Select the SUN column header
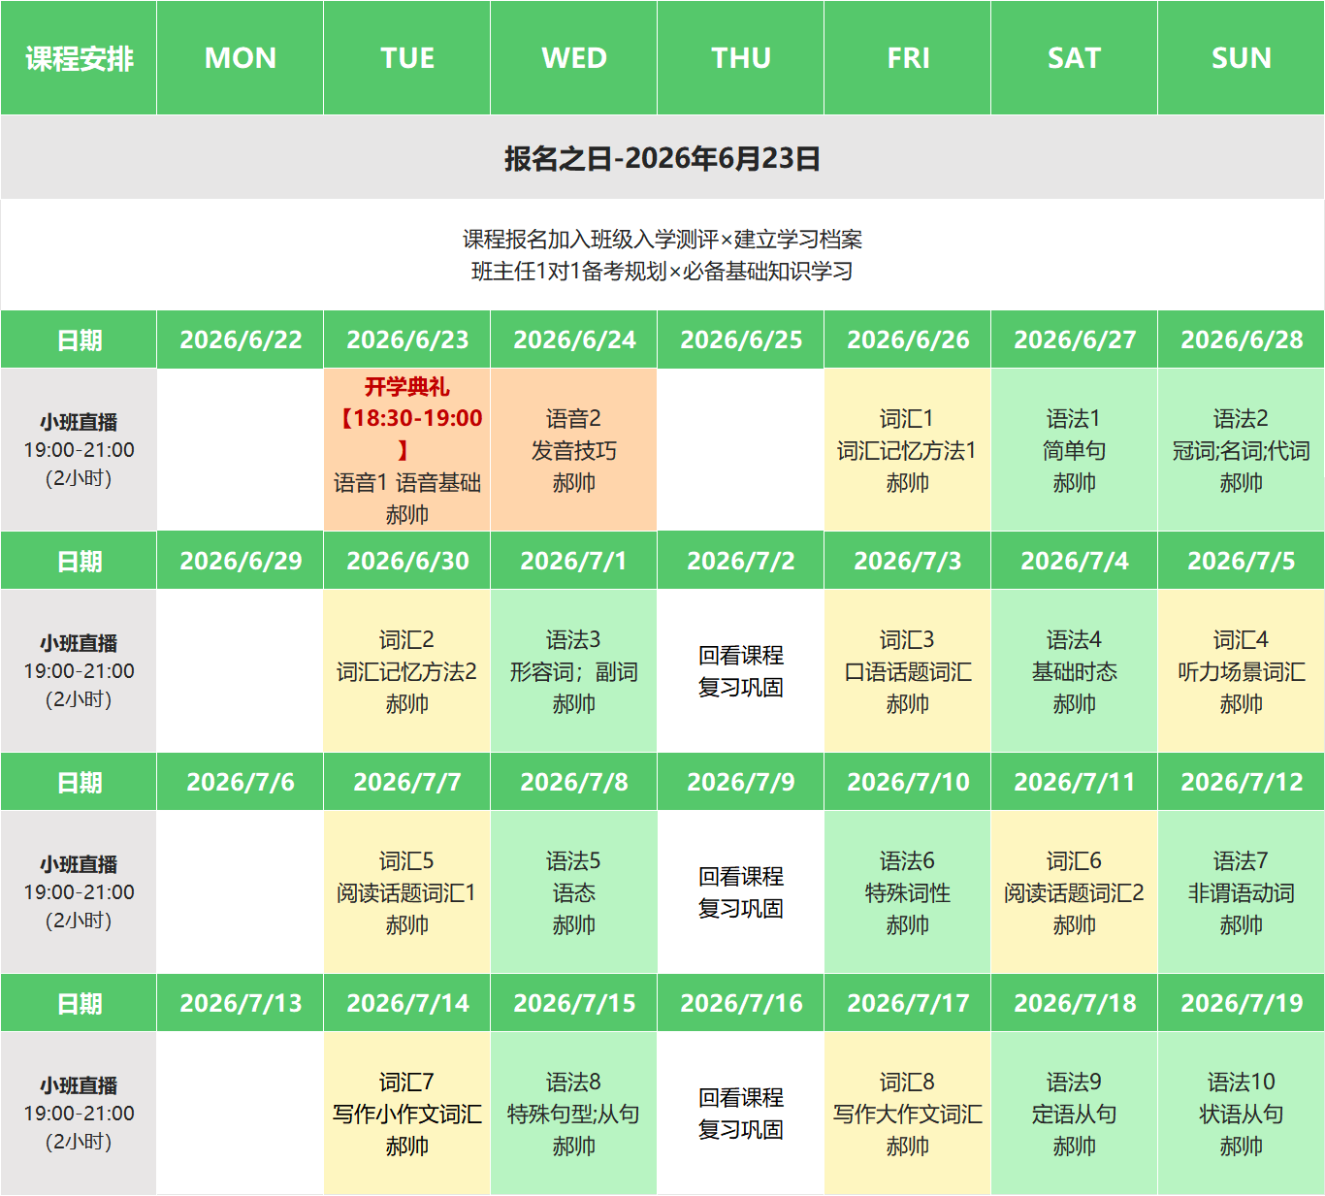This screenshot has height=1196, width=1325. click(x=1241, y=58)
